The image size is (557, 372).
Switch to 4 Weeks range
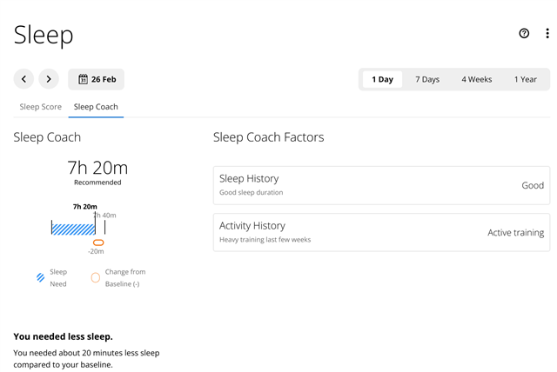click(x=476, y=79)
